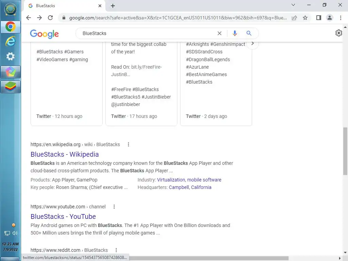Click the horizontal scrollbar thumb
348x261 pixels.
pyautogui.click(x=209, y=258)
